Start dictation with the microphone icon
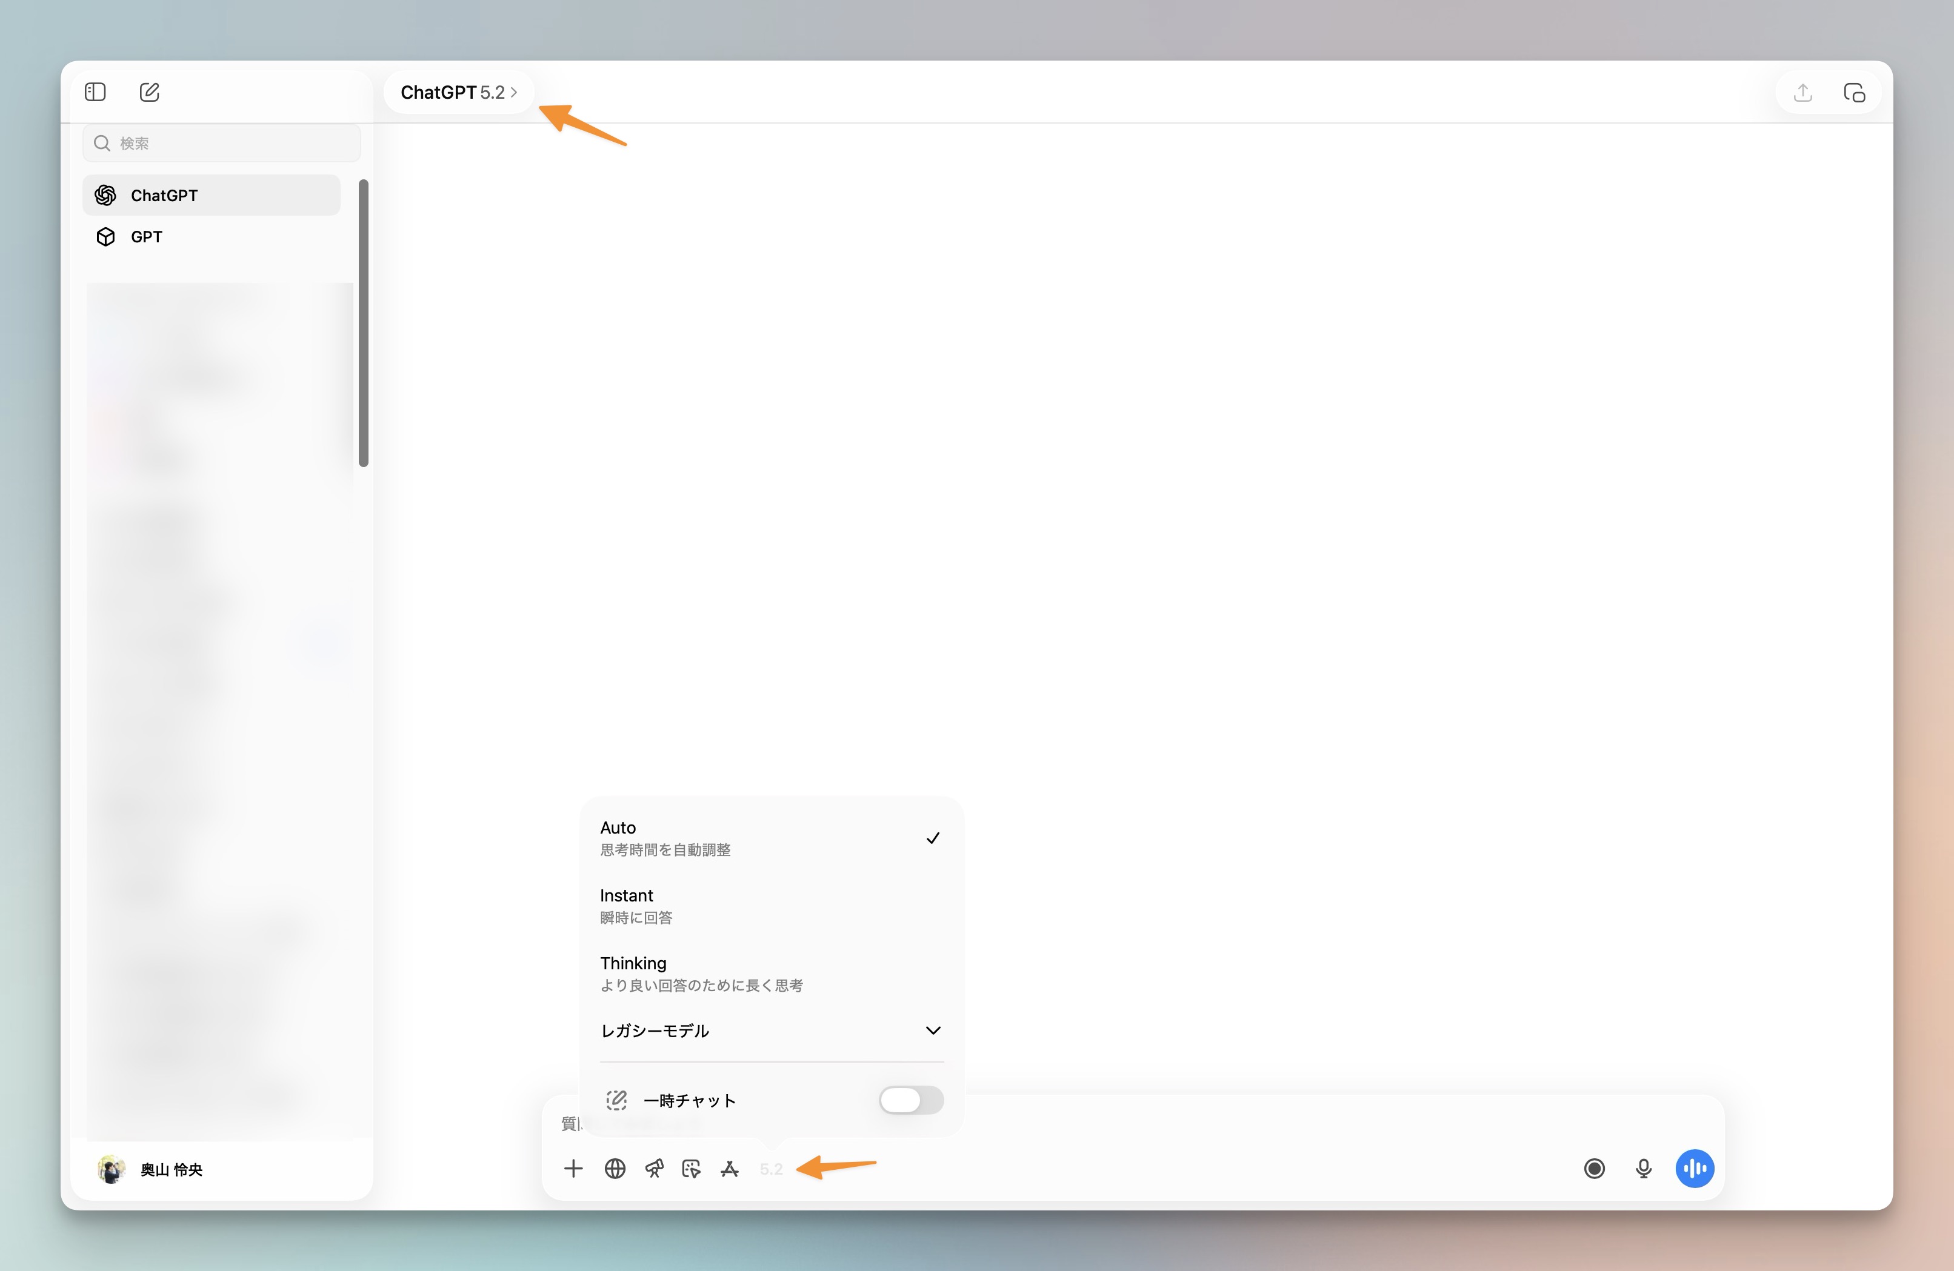 1644,1167
